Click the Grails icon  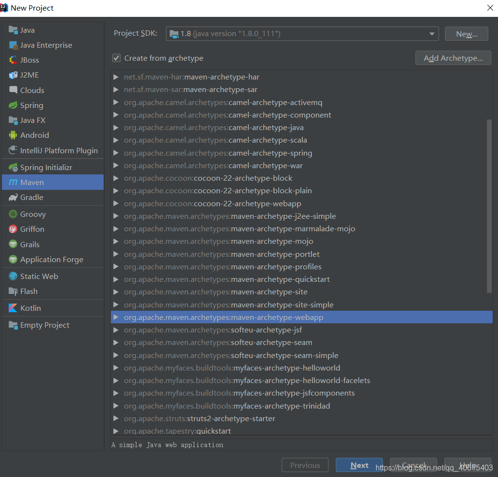(13, 244)
